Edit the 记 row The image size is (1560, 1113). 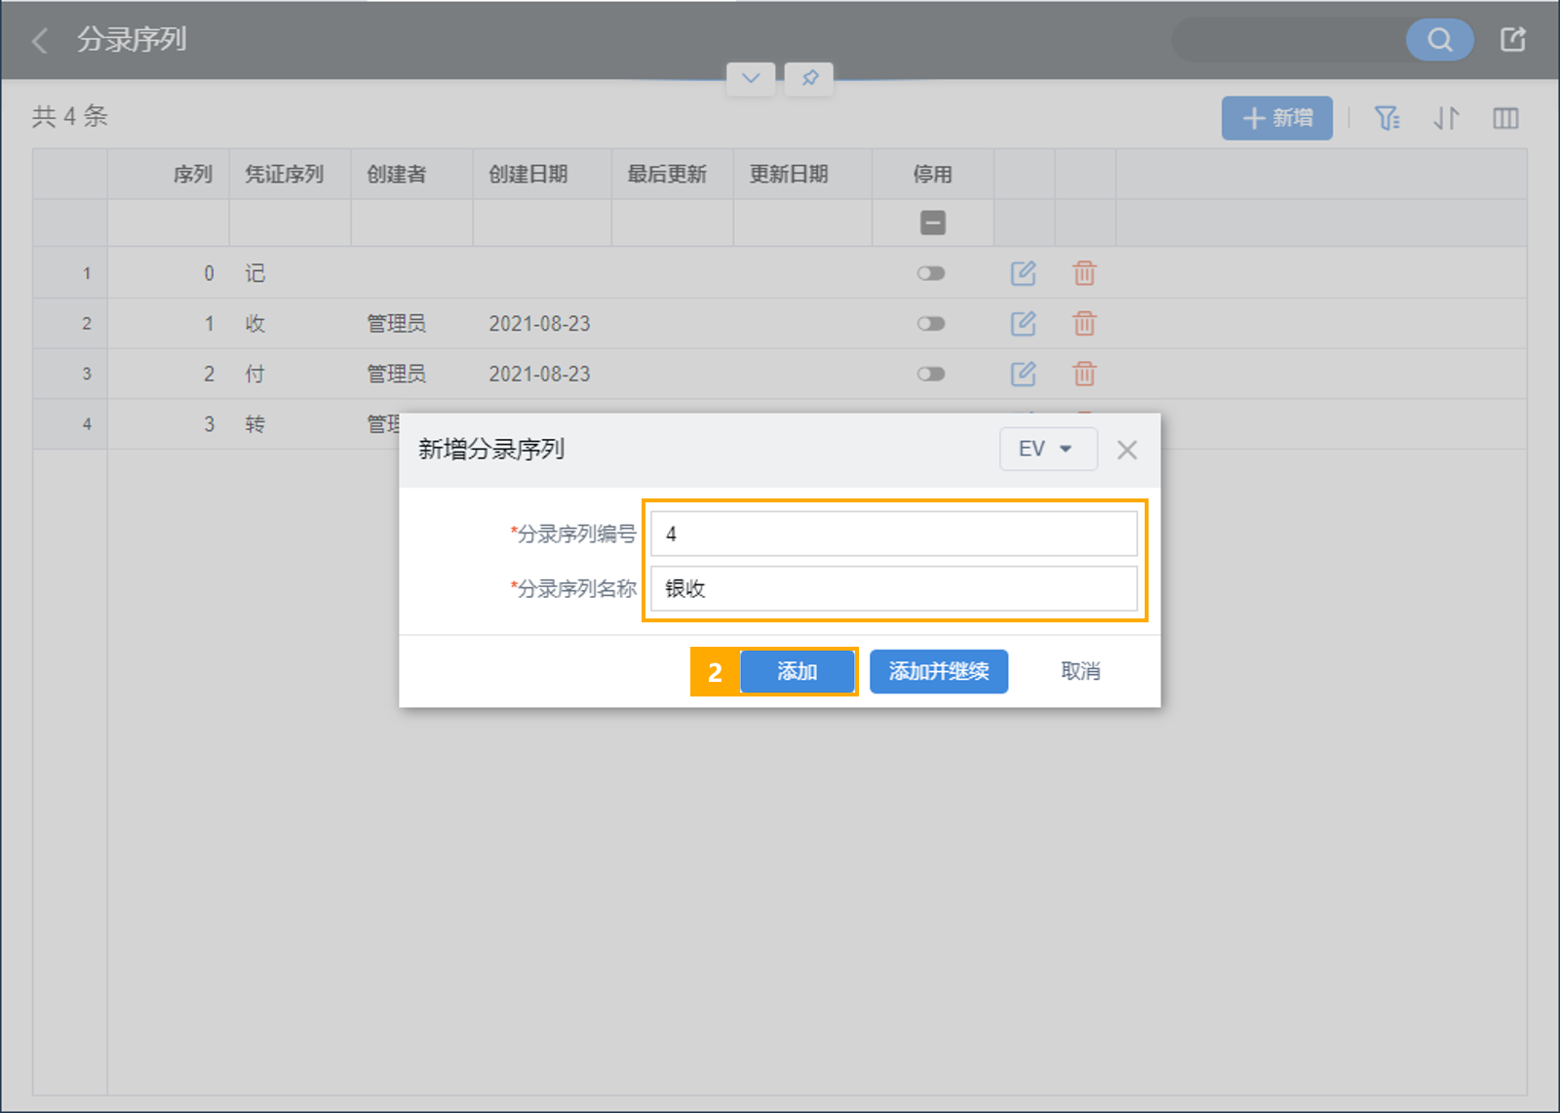(x=1023, y=273)
